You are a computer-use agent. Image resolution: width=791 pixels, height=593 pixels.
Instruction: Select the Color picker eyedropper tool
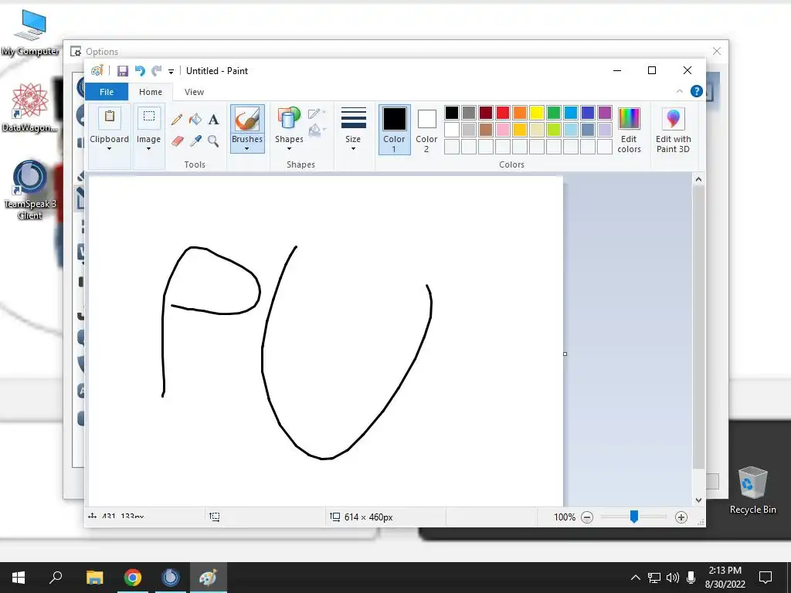195,141
